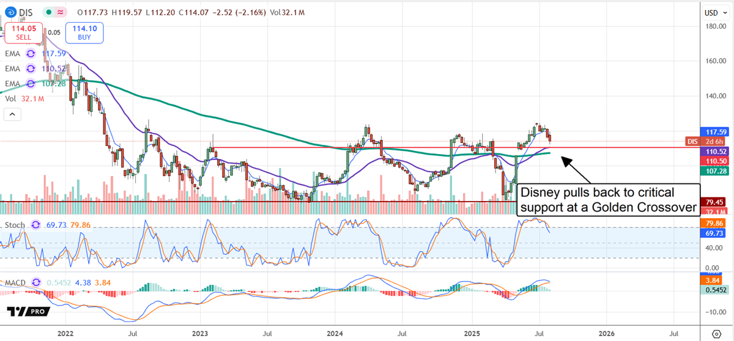The height and width of the screenshot is (341, 734).
Task: Click the MACD histogram value 0.5452 in legend
Action: coord(60,284)
